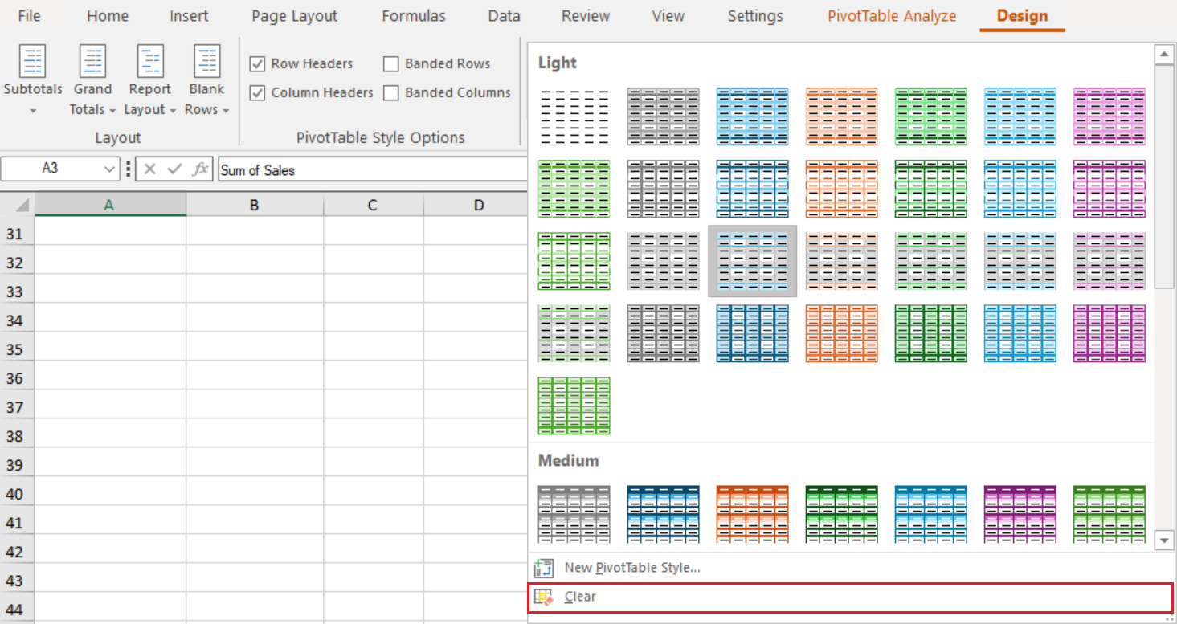Viewport: 1177px width, 624px height.
Task: Apply the first gray Medium style
Action: tap(574, 514)
